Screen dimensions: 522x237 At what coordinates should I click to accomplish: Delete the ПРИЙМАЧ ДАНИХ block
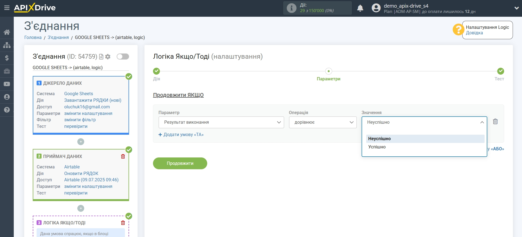click(x=123, y=156)
